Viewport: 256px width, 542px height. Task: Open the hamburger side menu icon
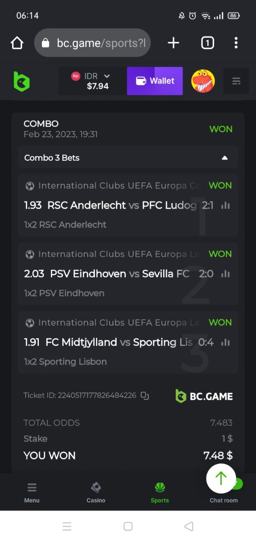[x=236, y=81]
